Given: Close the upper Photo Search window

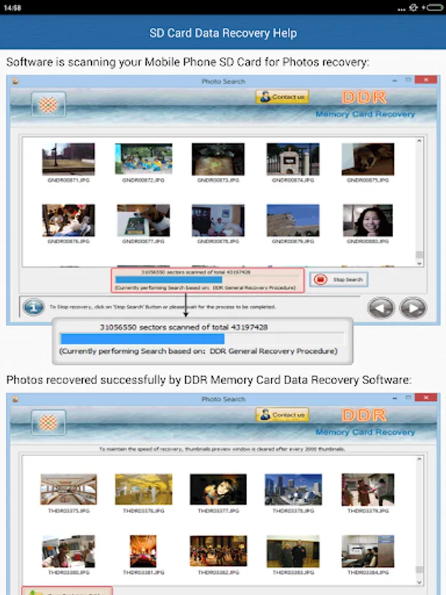Looking at the screenshot, I should (x=426, y=80).
